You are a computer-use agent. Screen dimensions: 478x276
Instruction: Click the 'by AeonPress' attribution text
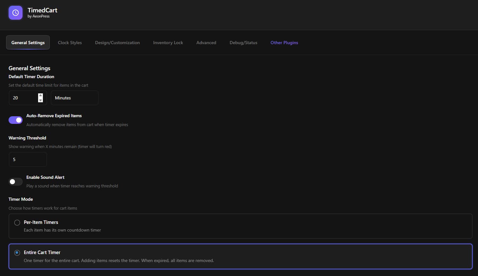[x=38, y=16]
